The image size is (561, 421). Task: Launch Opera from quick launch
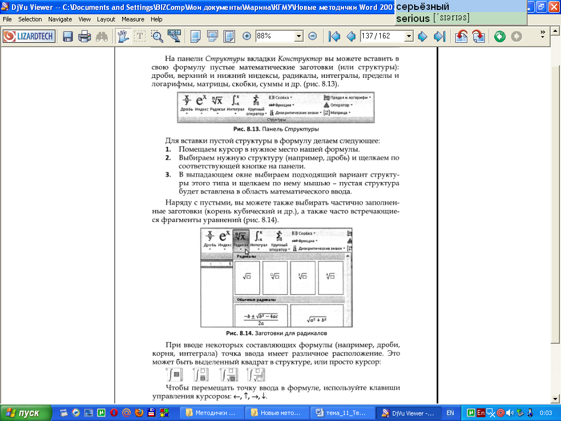coord(114,413)
